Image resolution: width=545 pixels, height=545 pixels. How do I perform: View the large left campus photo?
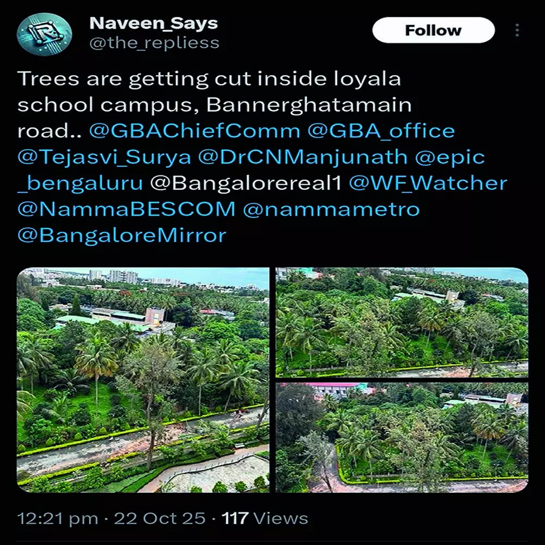coord(143,380)
